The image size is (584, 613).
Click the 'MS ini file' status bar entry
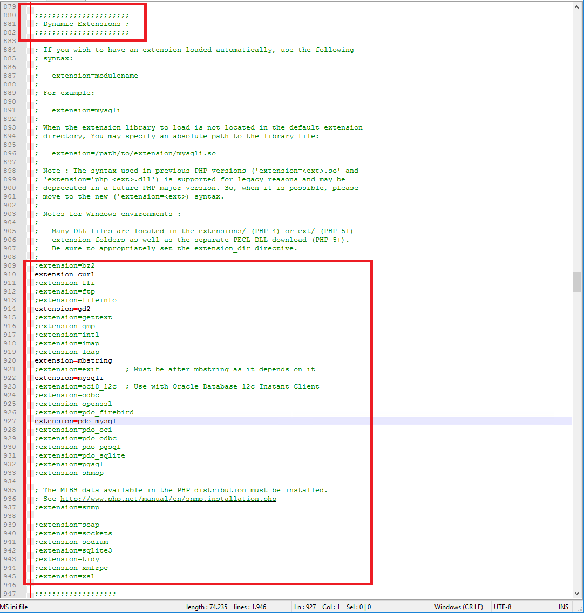pos(14,607)
